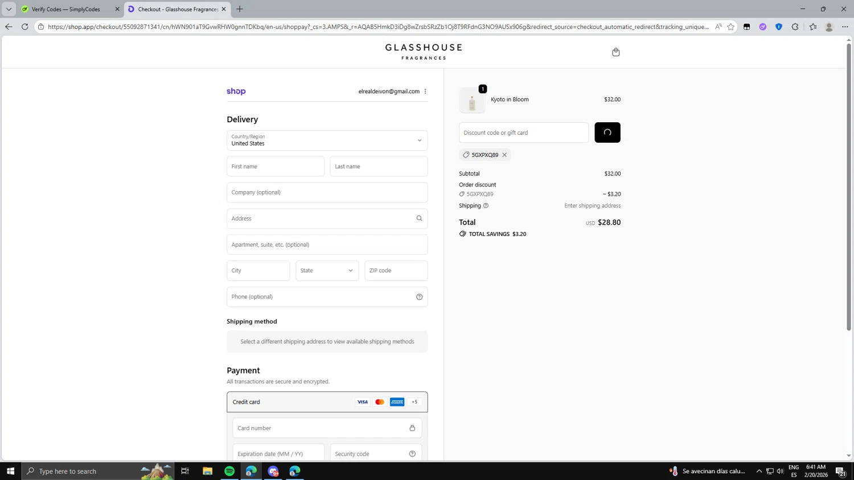Close the Checkout tab

[x=224, y=9]
